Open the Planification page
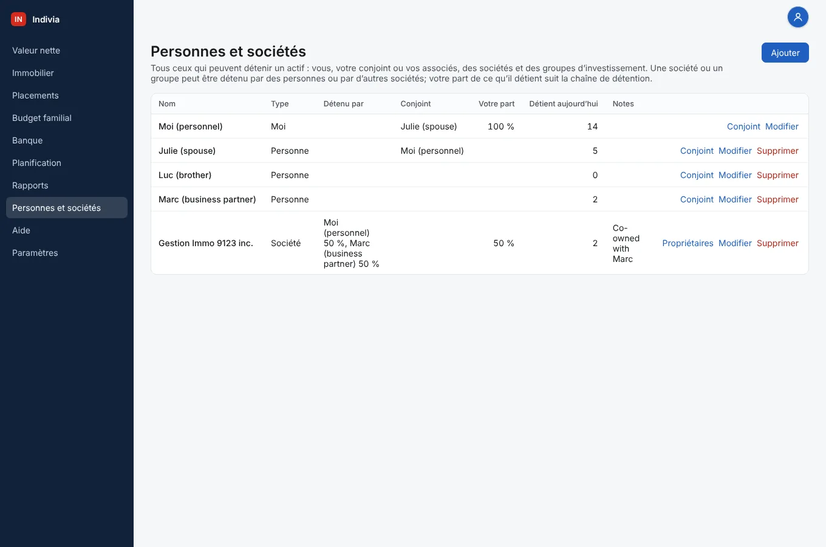The height and width of the screenshot is (547, 826). pos(67,163)
